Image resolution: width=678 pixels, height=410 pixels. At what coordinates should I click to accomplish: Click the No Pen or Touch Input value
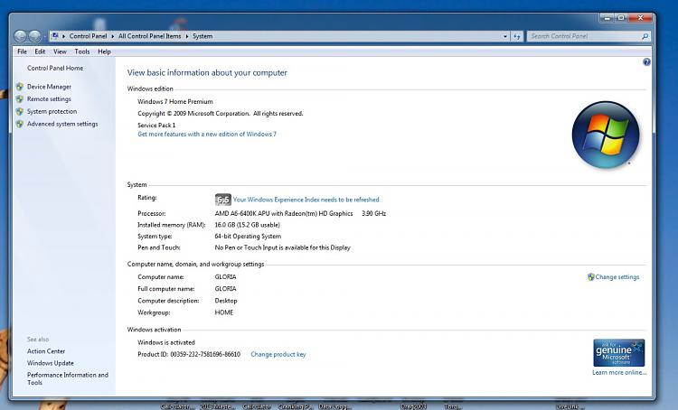(x=282, y=247)
